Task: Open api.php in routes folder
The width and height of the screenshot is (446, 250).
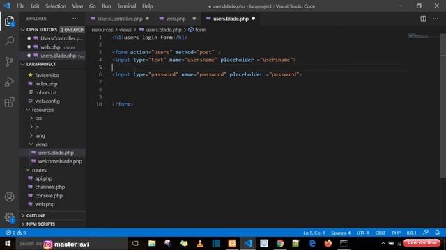Action: (x=43, y=178)
